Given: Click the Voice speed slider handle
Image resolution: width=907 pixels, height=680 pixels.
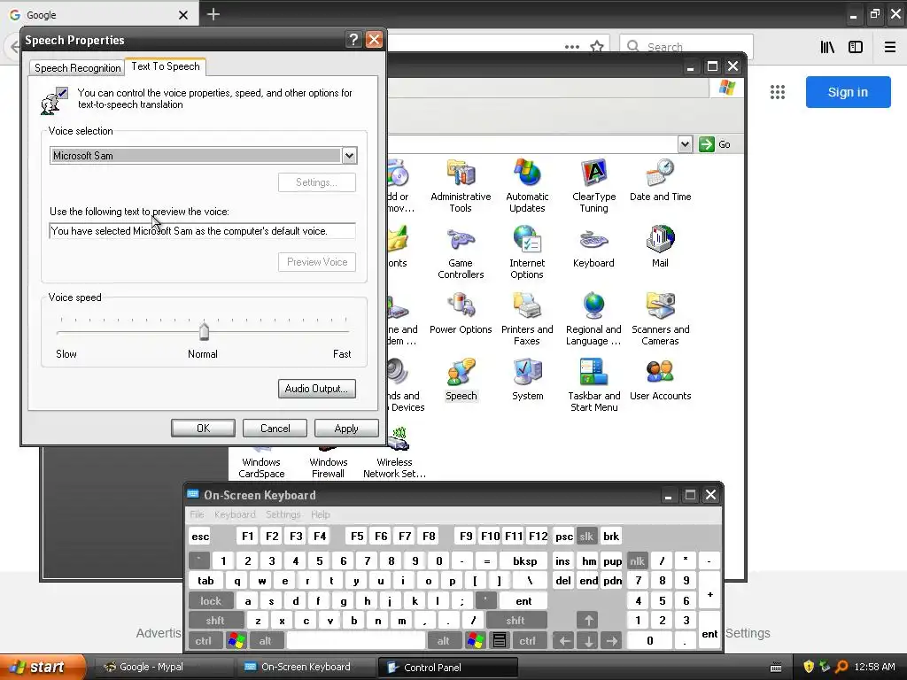Looking at the screenshot, I should pyautogui.click(x=204, y=331).
